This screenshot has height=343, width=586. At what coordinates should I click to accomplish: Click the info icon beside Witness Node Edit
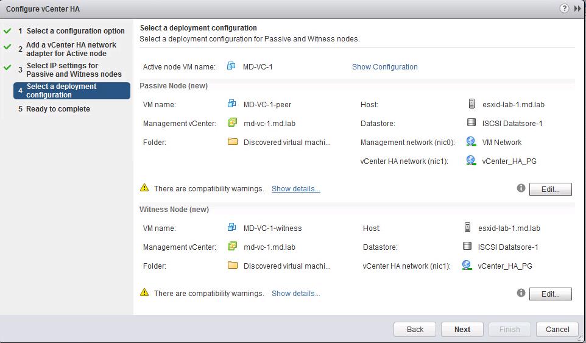[x=521, y=293]
